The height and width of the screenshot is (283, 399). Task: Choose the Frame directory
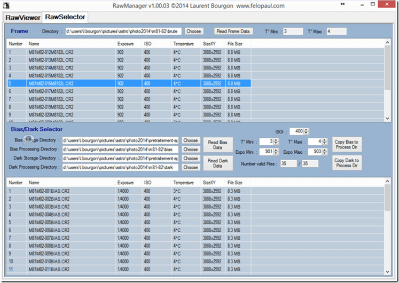194,32
